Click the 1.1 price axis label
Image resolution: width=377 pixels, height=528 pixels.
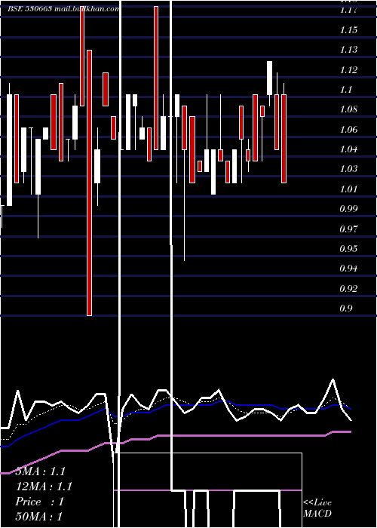345,90
